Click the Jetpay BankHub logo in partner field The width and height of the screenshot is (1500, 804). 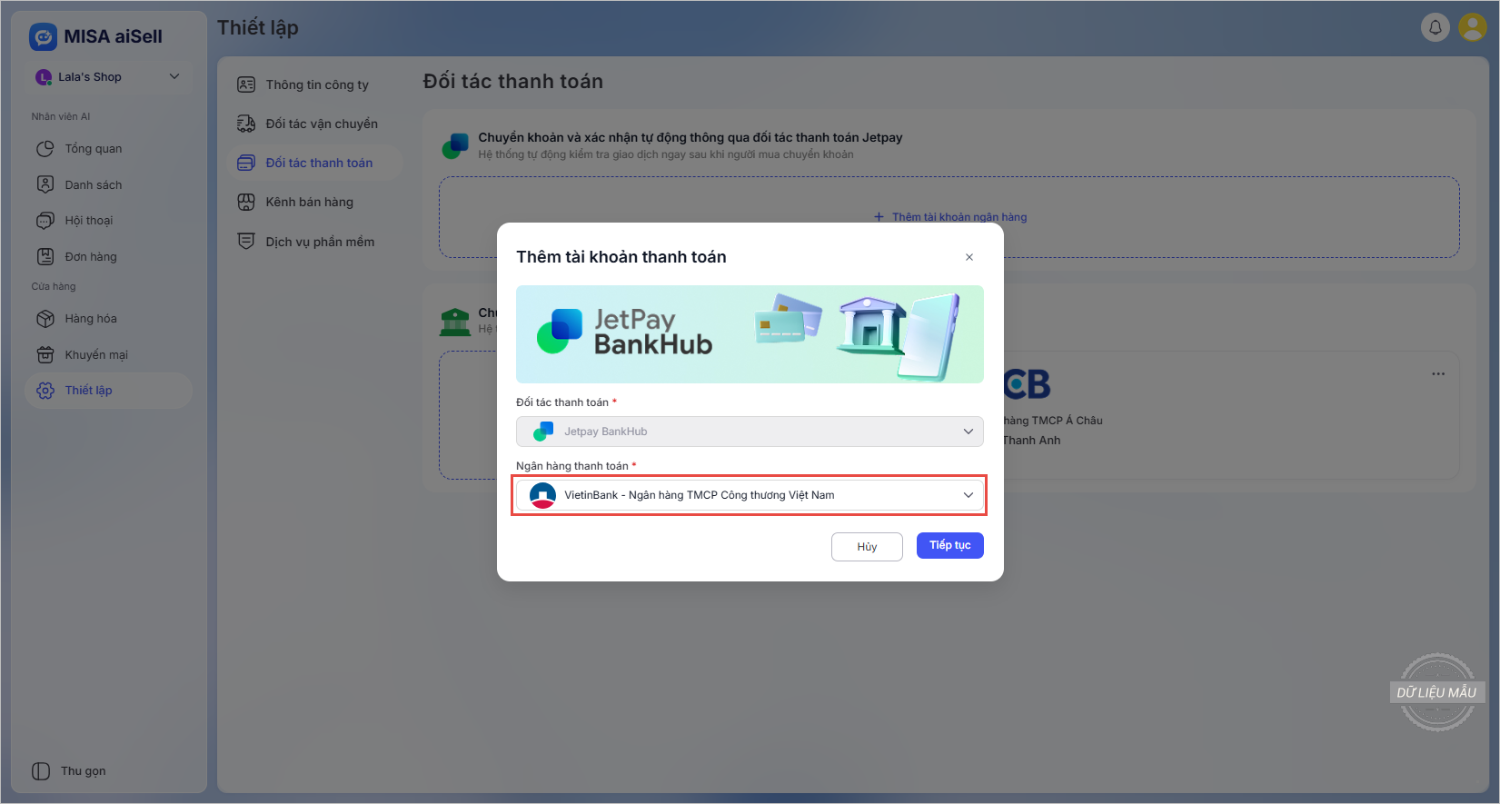543,432
